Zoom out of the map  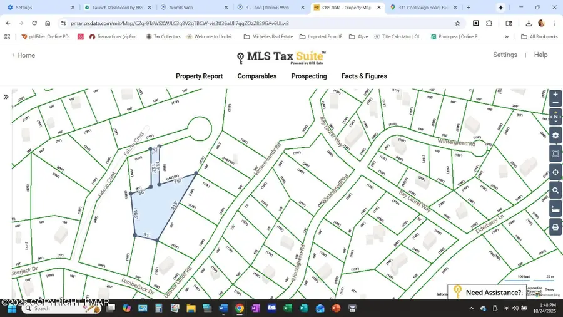555,103
